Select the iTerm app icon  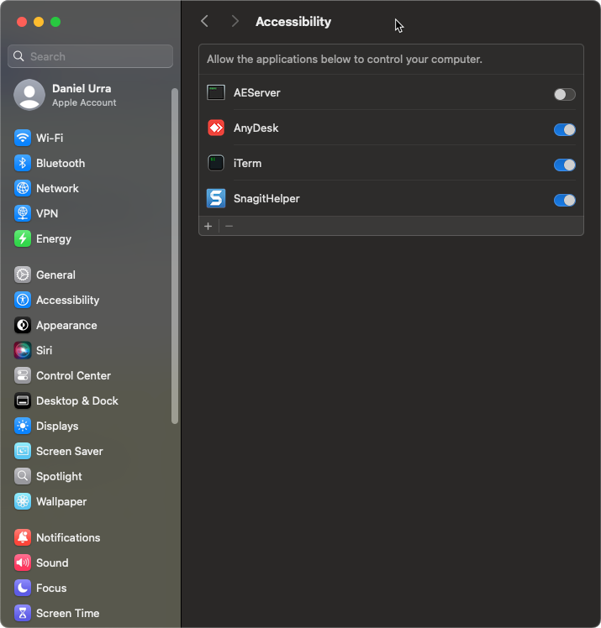[216, 164]
